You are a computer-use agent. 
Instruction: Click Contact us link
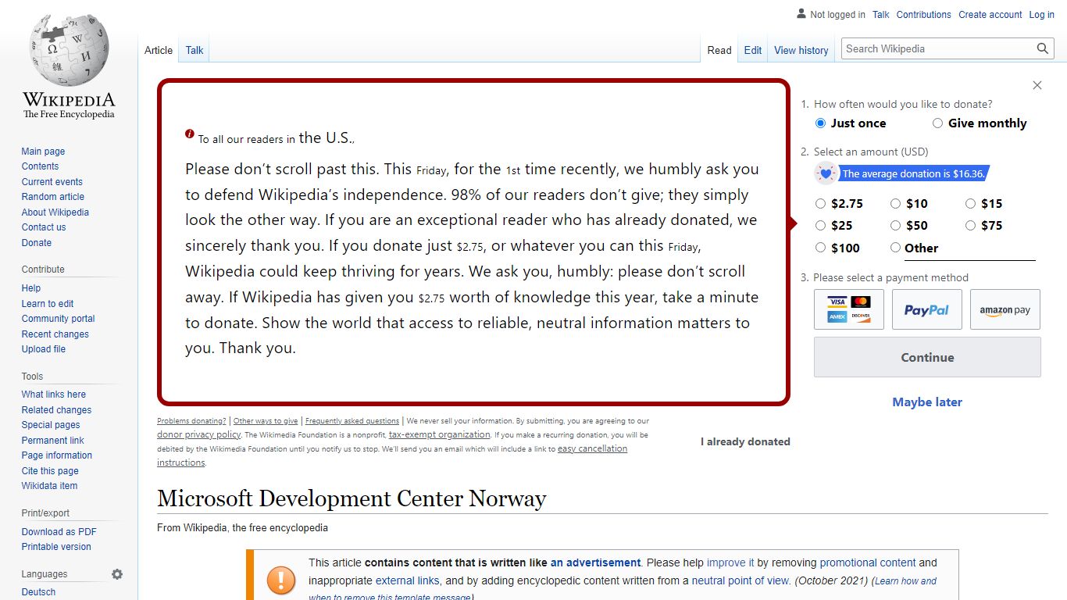tap(44, 227)
